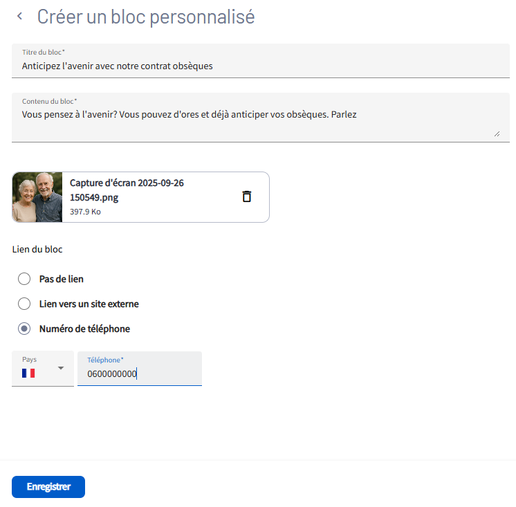Click the "Numéro de téléphone" label text
The image size is (516, 507).
point(84,329)
